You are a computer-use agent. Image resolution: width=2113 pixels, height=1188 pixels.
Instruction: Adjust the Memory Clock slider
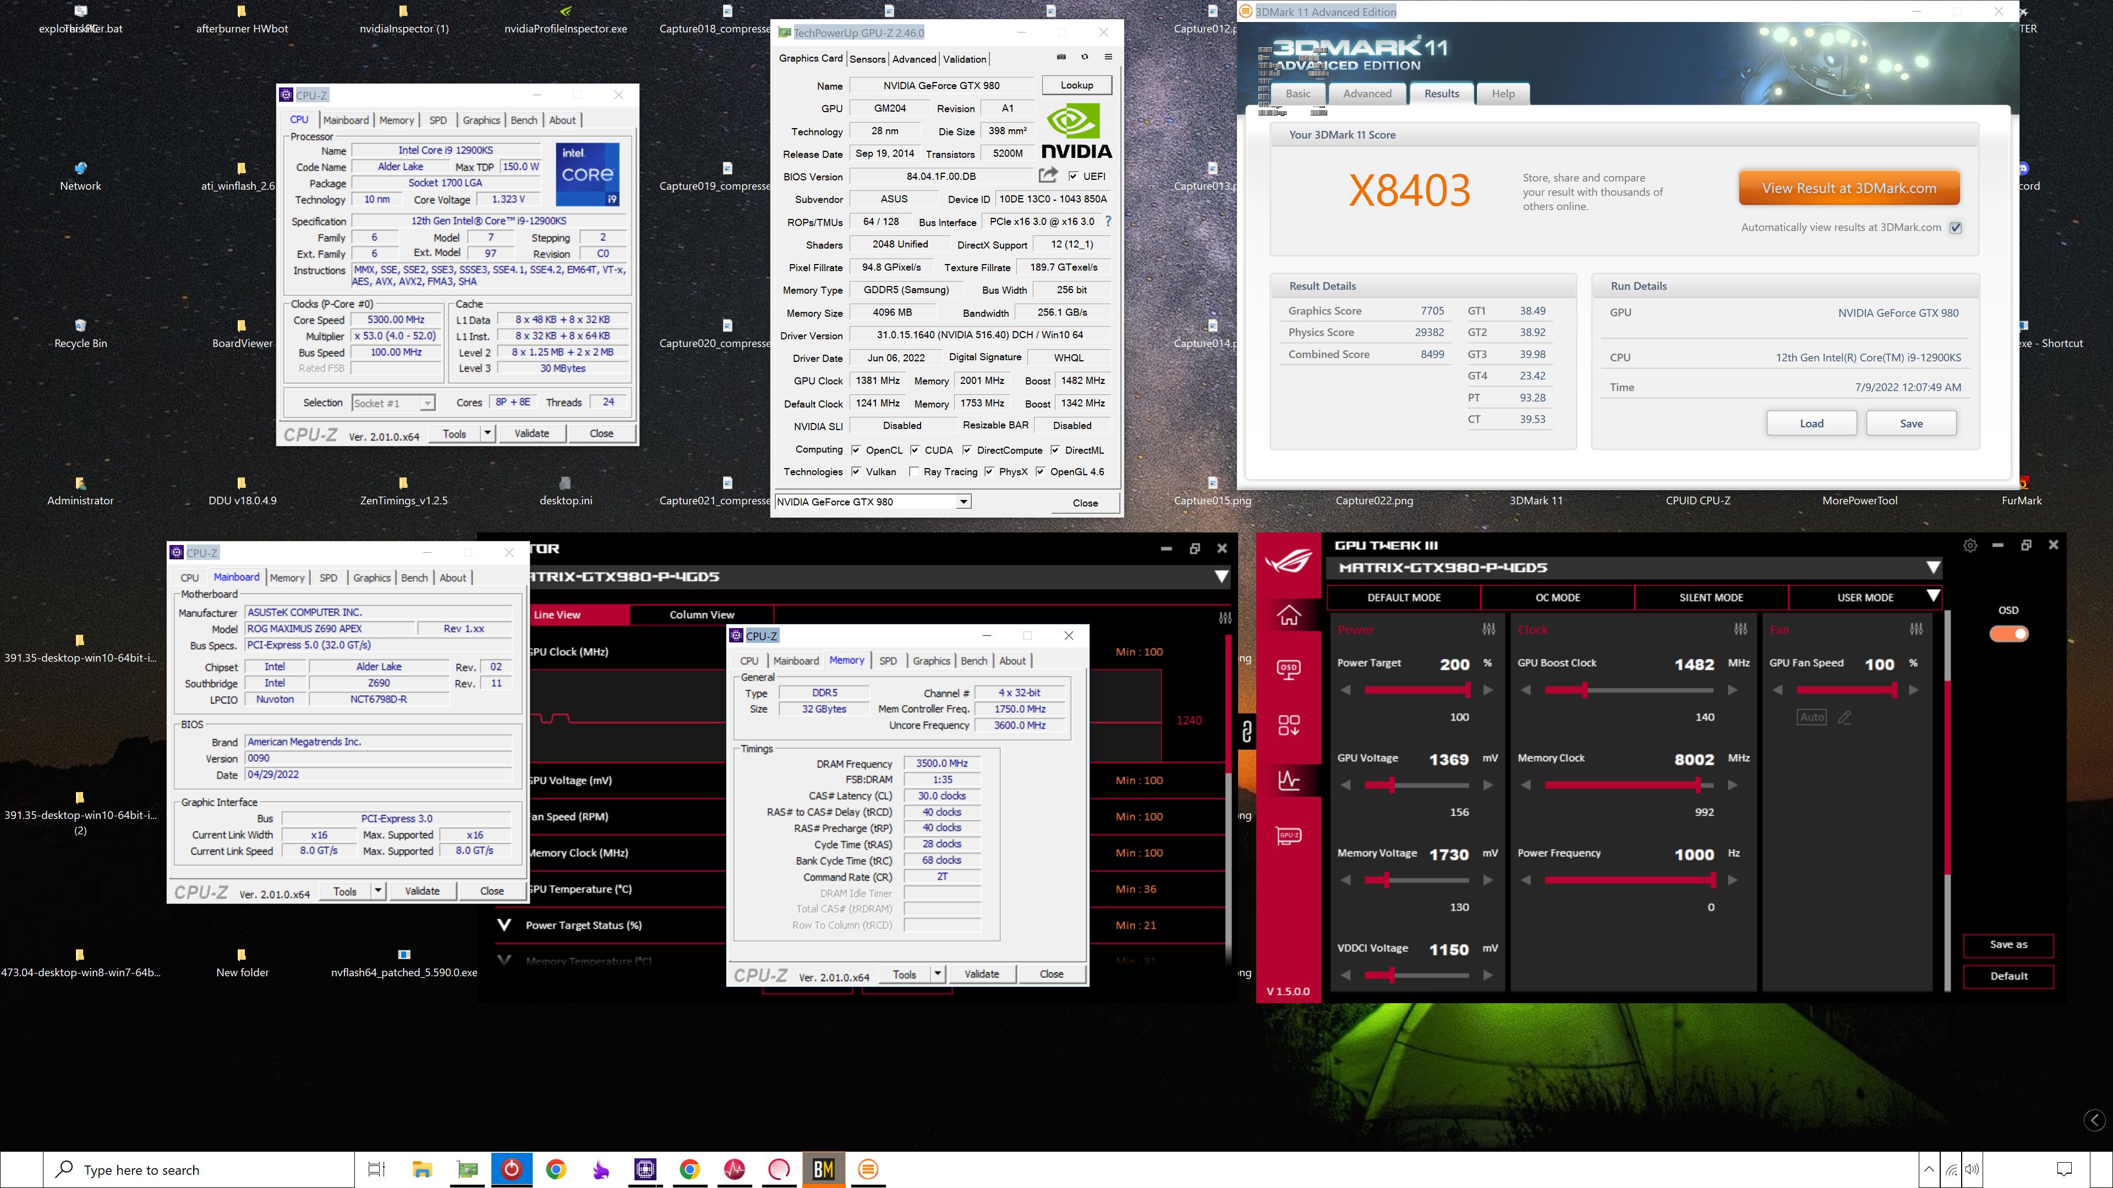point(1629,785)
